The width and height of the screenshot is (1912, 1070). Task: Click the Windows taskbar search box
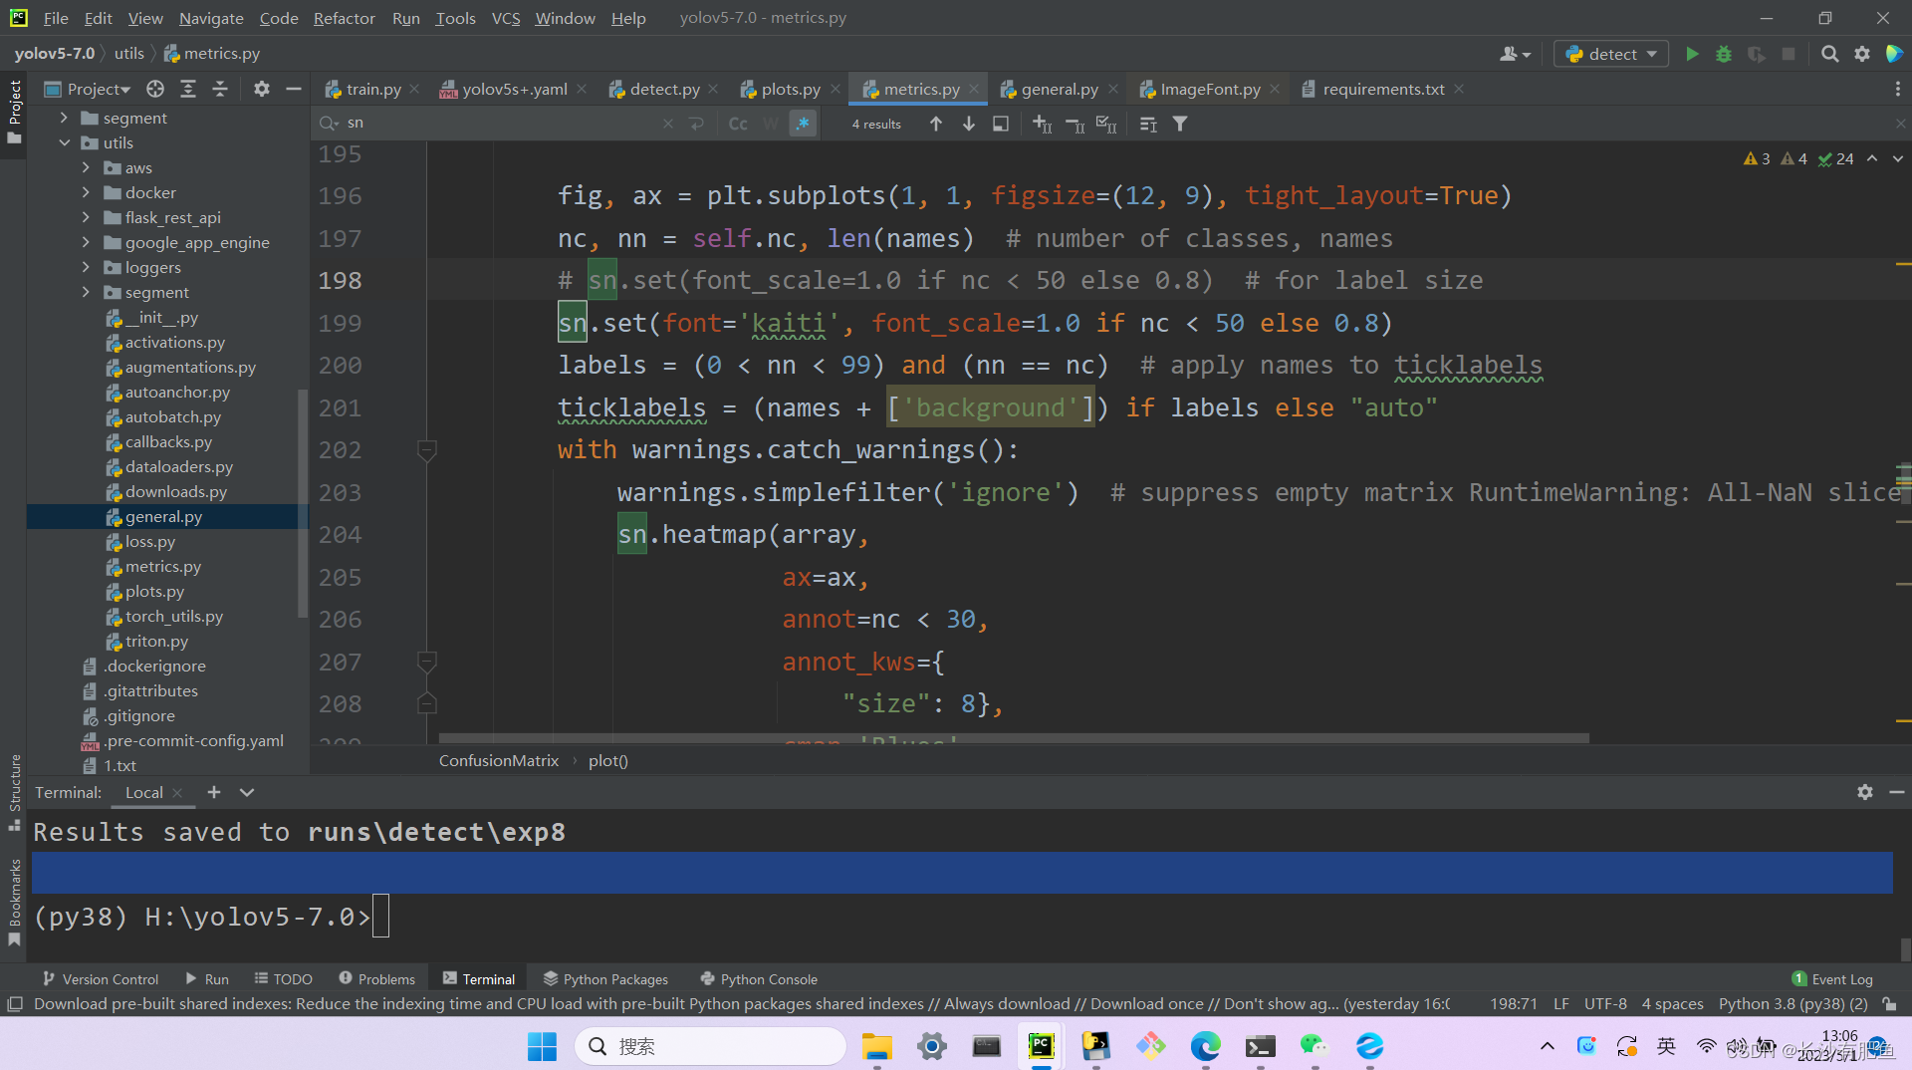point(710,1046)
